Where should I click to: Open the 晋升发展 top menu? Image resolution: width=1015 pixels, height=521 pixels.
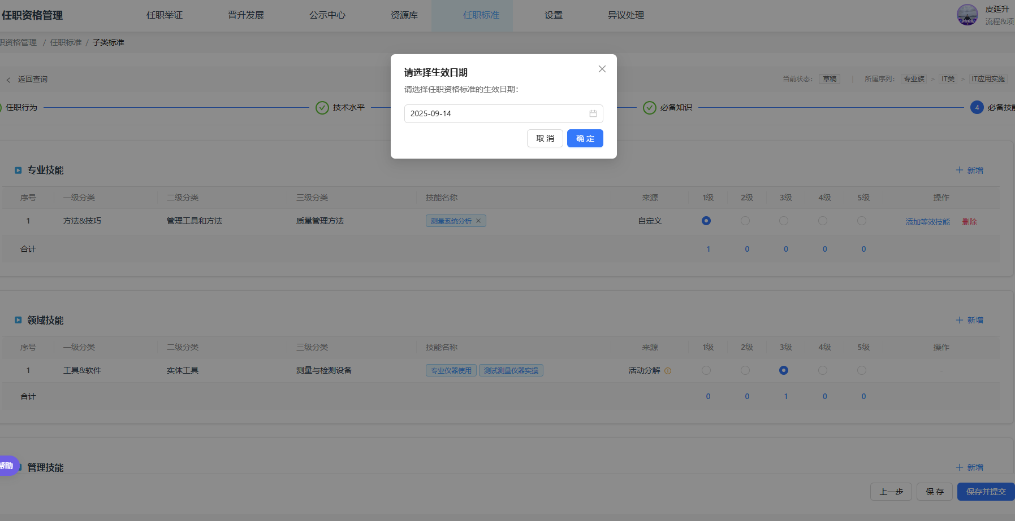tap(246, 15)
